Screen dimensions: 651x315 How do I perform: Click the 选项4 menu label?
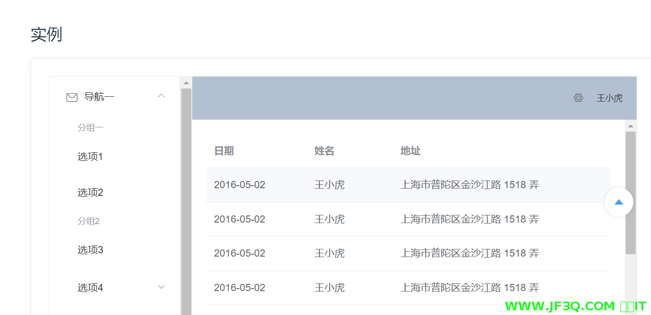point(90,288)
